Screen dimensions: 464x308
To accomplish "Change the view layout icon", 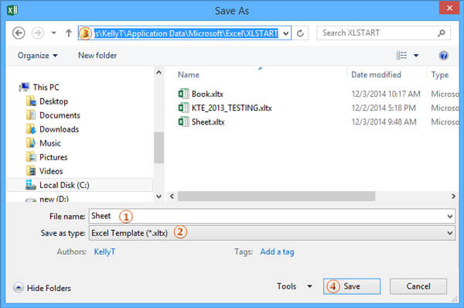I will [401, 55].
